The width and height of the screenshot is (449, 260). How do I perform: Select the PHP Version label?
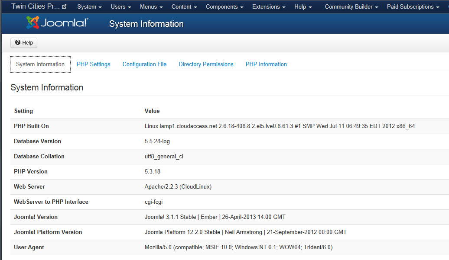click(x=31, y=171)
